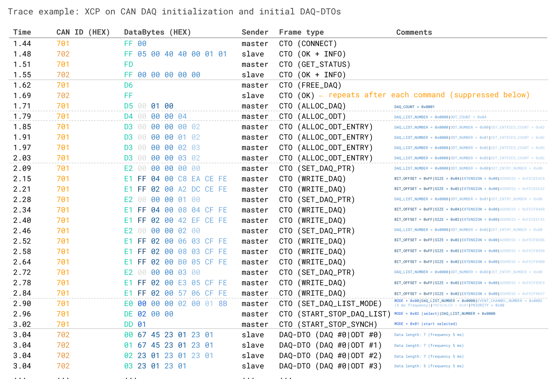The width and height of the screenshot is (551, 388).
Task: Select the time value 2.28
Action: coord(22,200)
